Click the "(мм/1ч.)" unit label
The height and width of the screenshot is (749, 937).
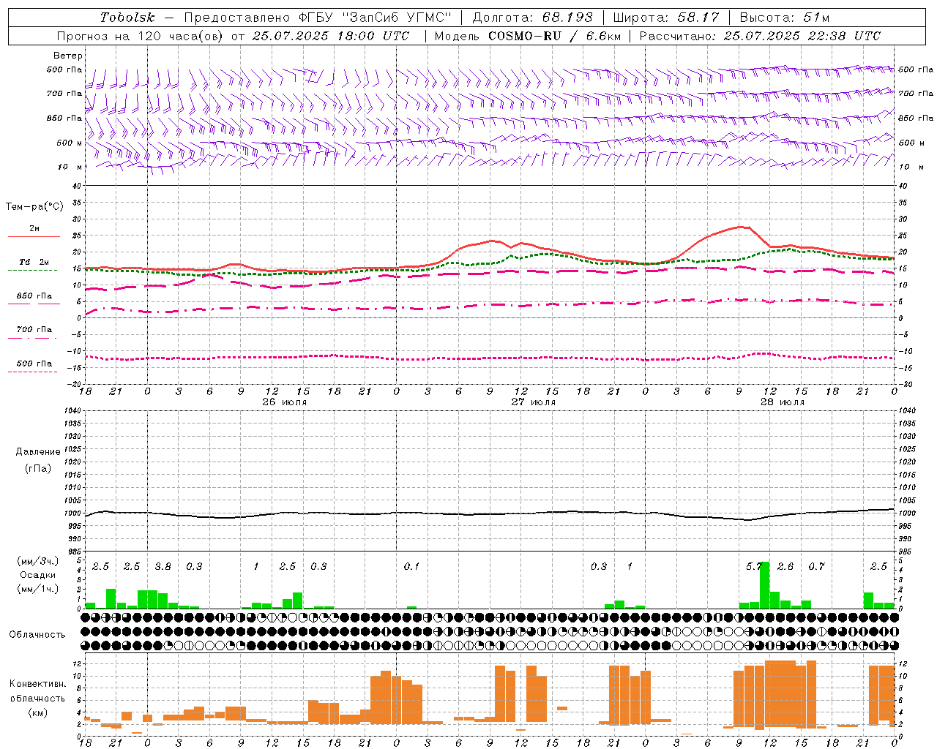[x=38, y=589]
